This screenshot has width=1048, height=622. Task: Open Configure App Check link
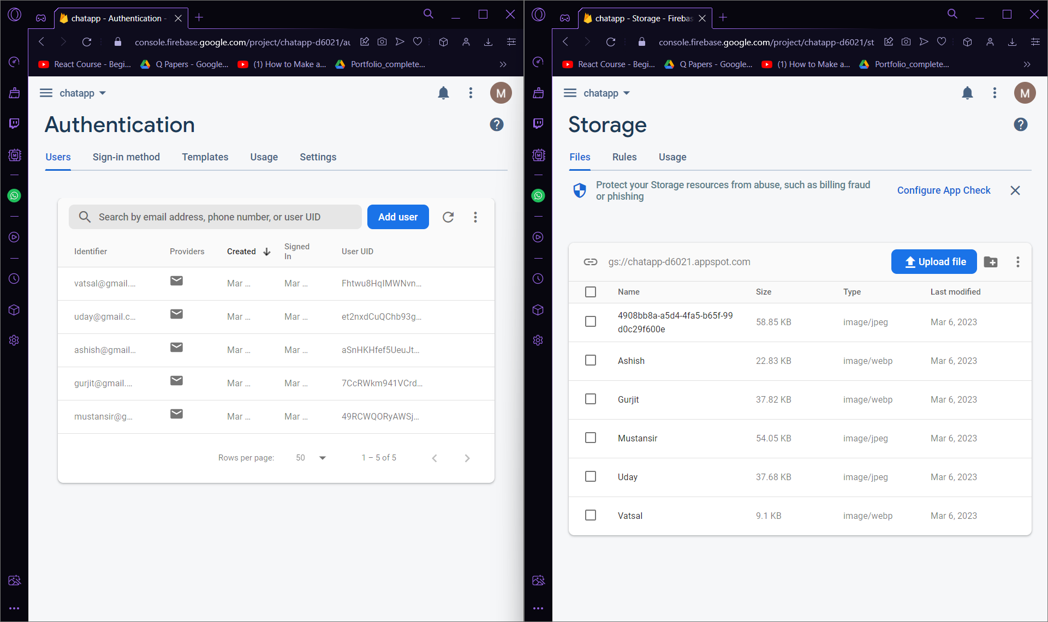(x=944, y=190)
